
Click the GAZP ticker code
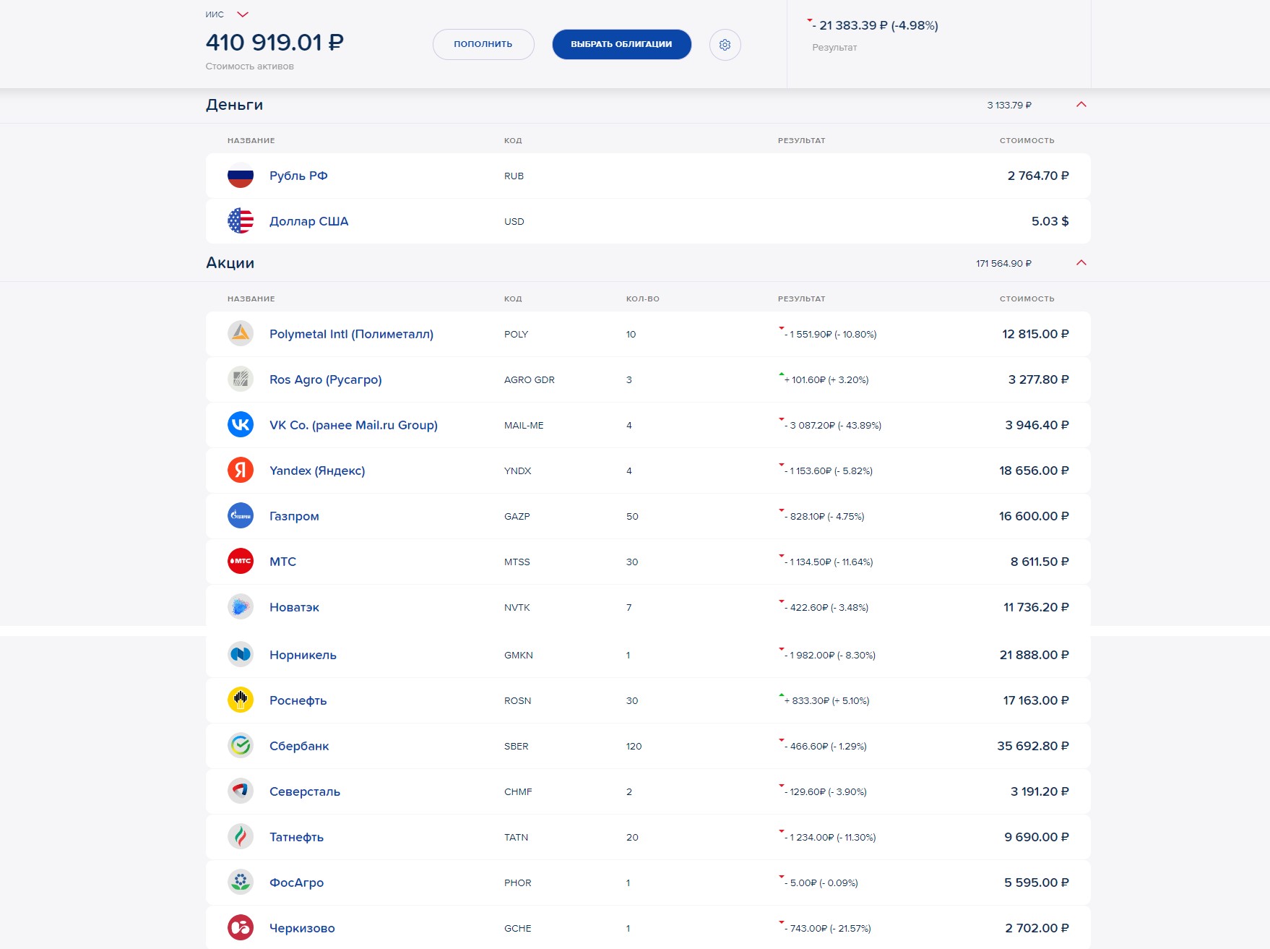click(517, 516)
